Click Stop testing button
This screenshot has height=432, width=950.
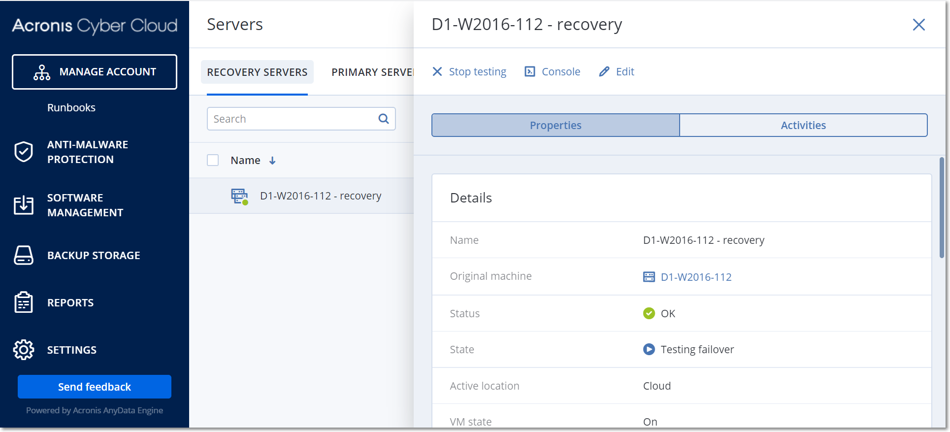point(469,72)
